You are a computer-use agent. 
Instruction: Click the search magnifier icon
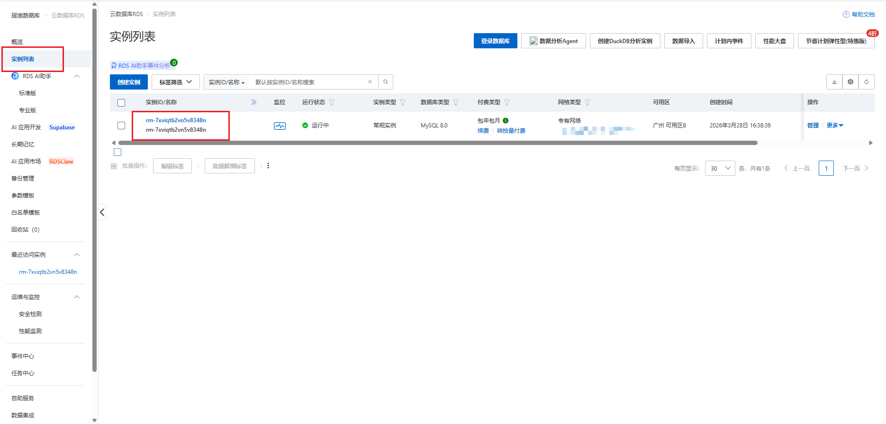click(386, 82)
